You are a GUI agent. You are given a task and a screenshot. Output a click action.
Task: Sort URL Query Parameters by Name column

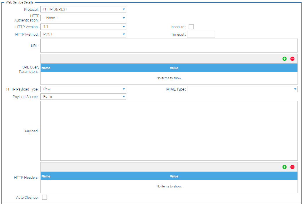pos(46,68)
